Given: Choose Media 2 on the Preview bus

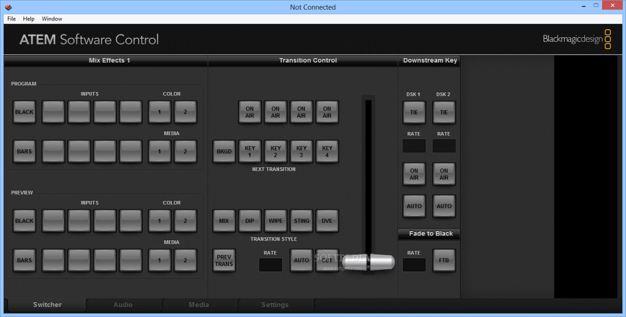Looking at the screenshot, I should pos(185,260).
